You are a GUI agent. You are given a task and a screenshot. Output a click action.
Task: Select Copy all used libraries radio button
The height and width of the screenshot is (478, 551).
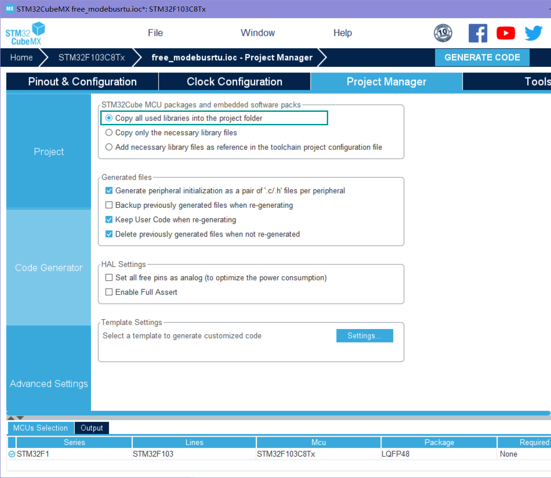(x=109, y=118)
